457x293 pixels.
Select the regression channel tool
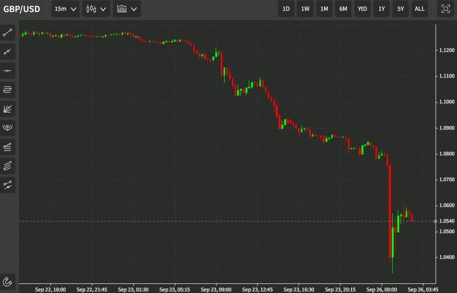tap(8, 185)
